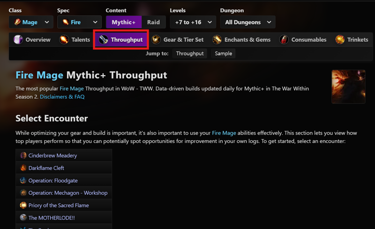375x229 pixels.
Task: Open the Trinkets tab
Action: point(352,40)
